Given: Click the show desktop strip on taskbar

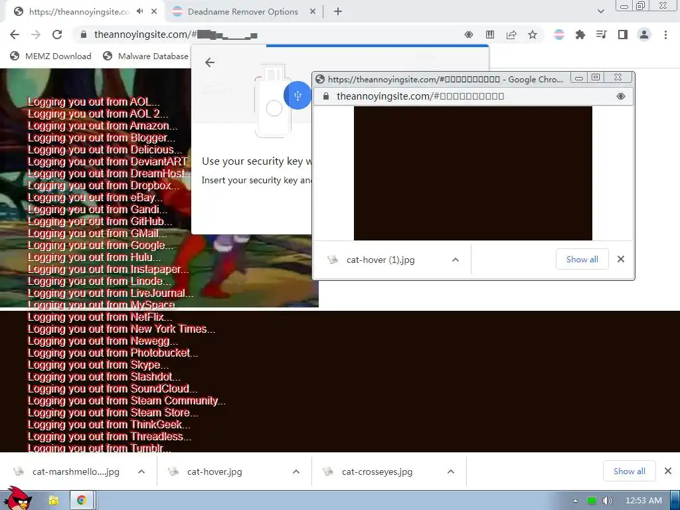Looking at the screenshot, I should click(x=675, y=501).
